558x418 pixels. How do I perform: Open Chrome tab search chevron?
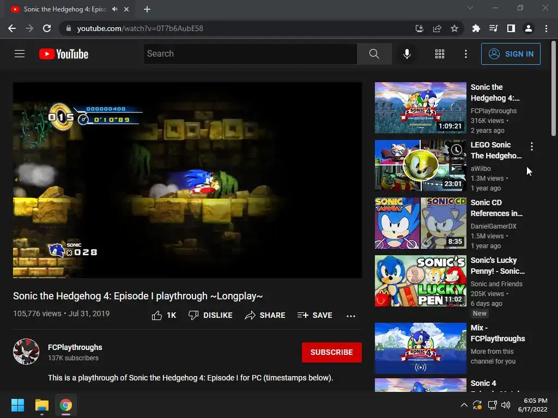tap(470, 8)
